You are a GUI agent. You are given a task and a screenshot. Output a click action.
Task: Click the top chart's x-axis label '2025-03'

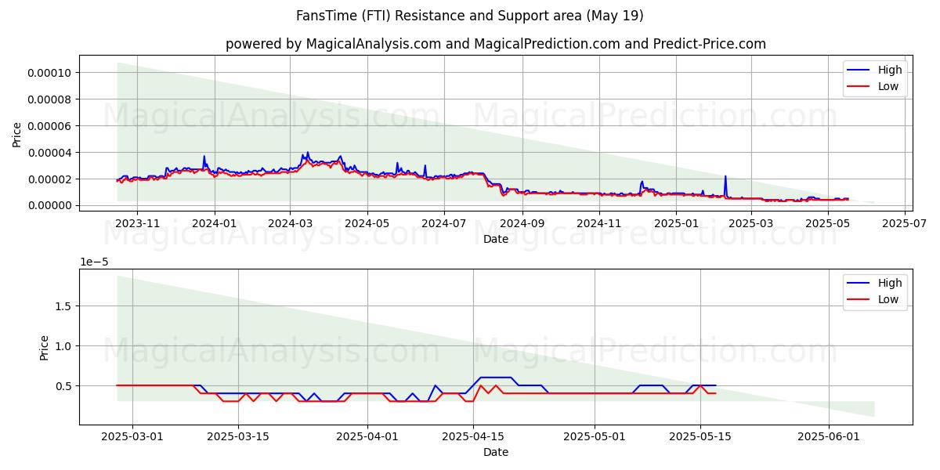coord(750,223)
